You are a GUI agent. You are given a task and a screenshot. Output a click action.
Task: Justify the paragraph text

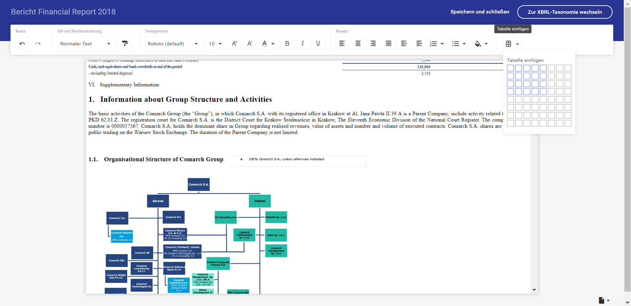[x=388, y=43]
